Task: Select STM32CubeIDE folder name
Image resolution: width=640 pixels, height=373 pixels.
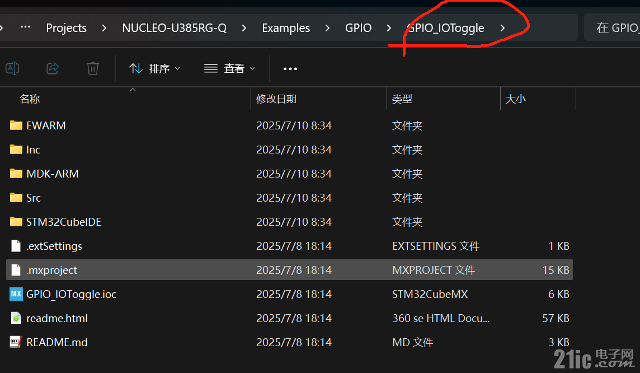Action: [64, 222]
